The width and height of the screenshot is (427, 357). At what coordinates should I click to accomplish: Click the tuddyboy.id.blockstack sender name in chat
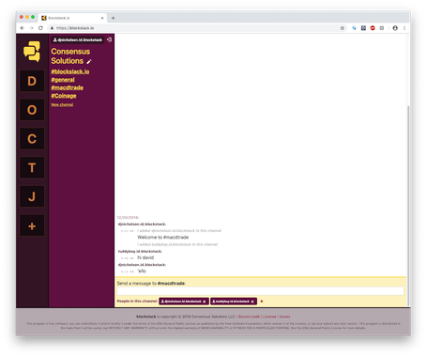[x=140, y=252]
